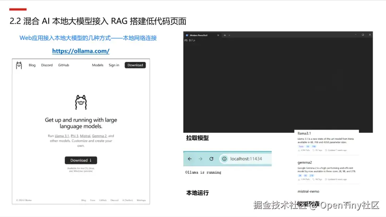Open the Llama 3.1 link
The height and width of the screenshot is (217, 386).
[x=61, y=136]
